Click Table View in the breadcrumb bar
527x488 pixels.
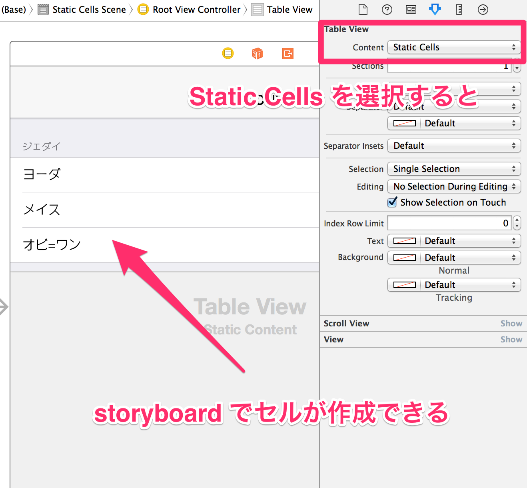[289, 10]
